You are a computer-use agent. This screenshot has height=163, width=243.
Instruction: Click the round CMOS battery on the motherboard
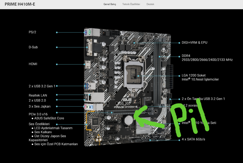pos(129,120)
